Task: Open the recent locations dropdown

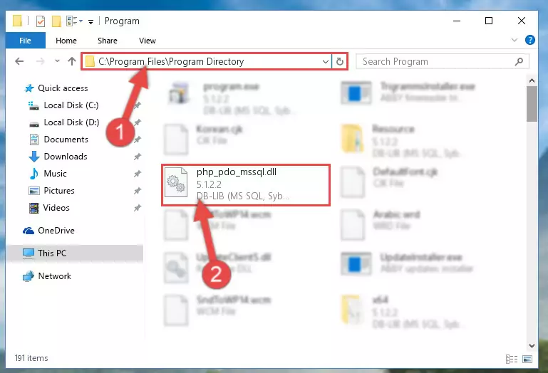Action: point(57,61)
